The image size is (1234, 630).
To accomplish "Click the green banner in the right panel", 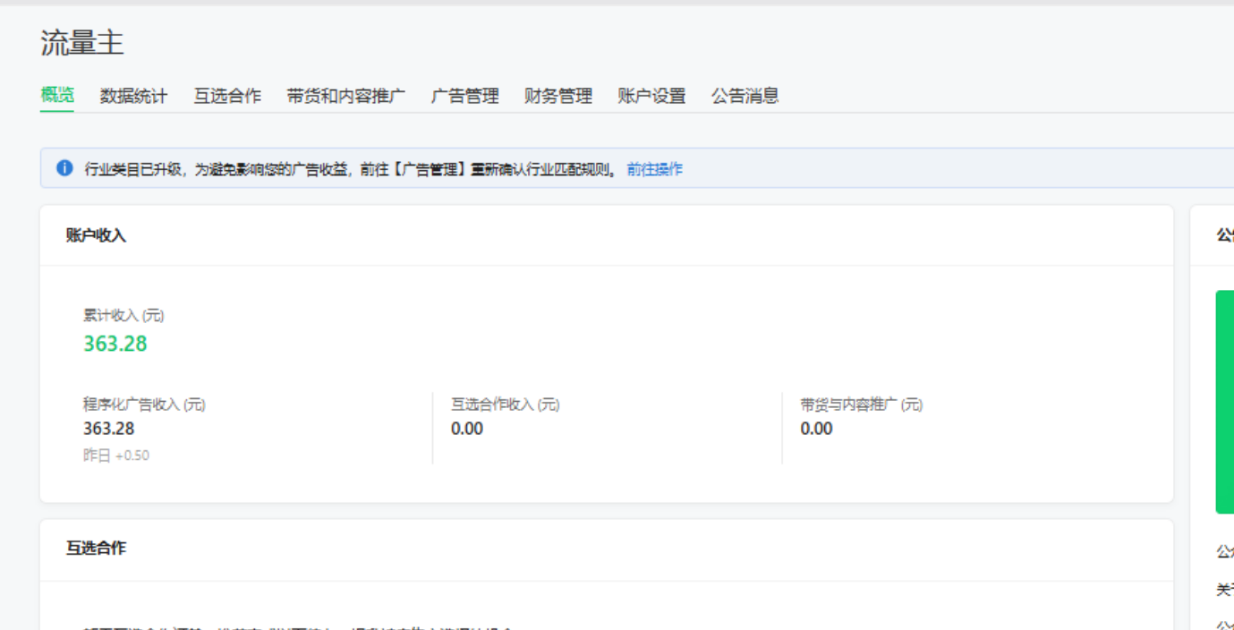I will coord(1224,402).
